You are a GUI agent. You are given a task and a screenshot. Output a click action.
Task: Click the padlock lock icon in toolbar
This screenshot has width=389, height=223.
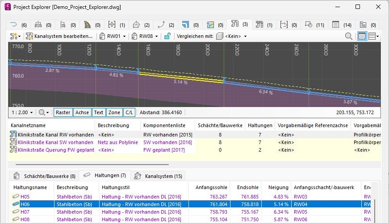point(167,36)
